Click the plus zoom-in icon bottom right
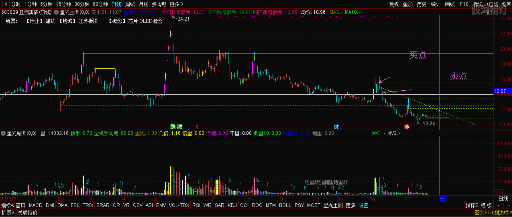This screenshot has height=217, width=512. tap(499, 205)
